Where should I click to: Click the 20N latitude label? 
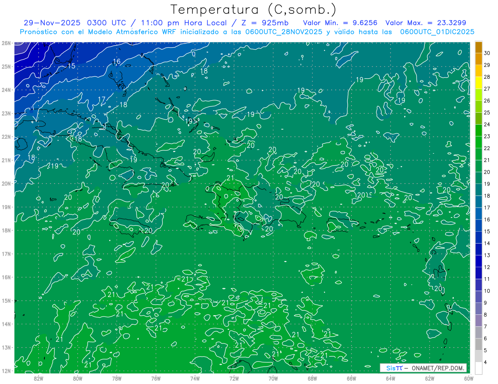click(6, 184)
